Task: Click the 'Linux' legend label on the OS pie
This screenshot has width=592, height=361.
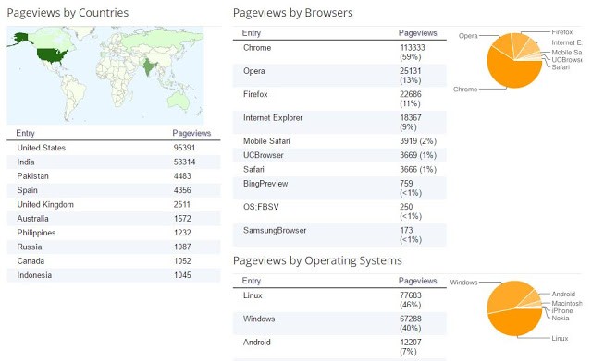Action: tap(560, 339)
